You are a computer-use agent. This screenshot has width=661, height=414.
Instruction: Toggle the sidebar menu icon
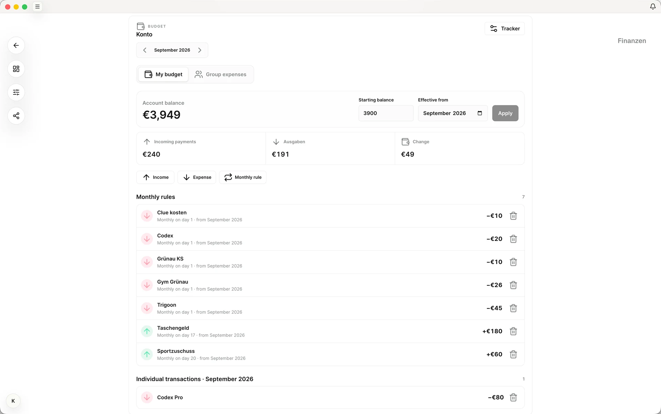38,7
